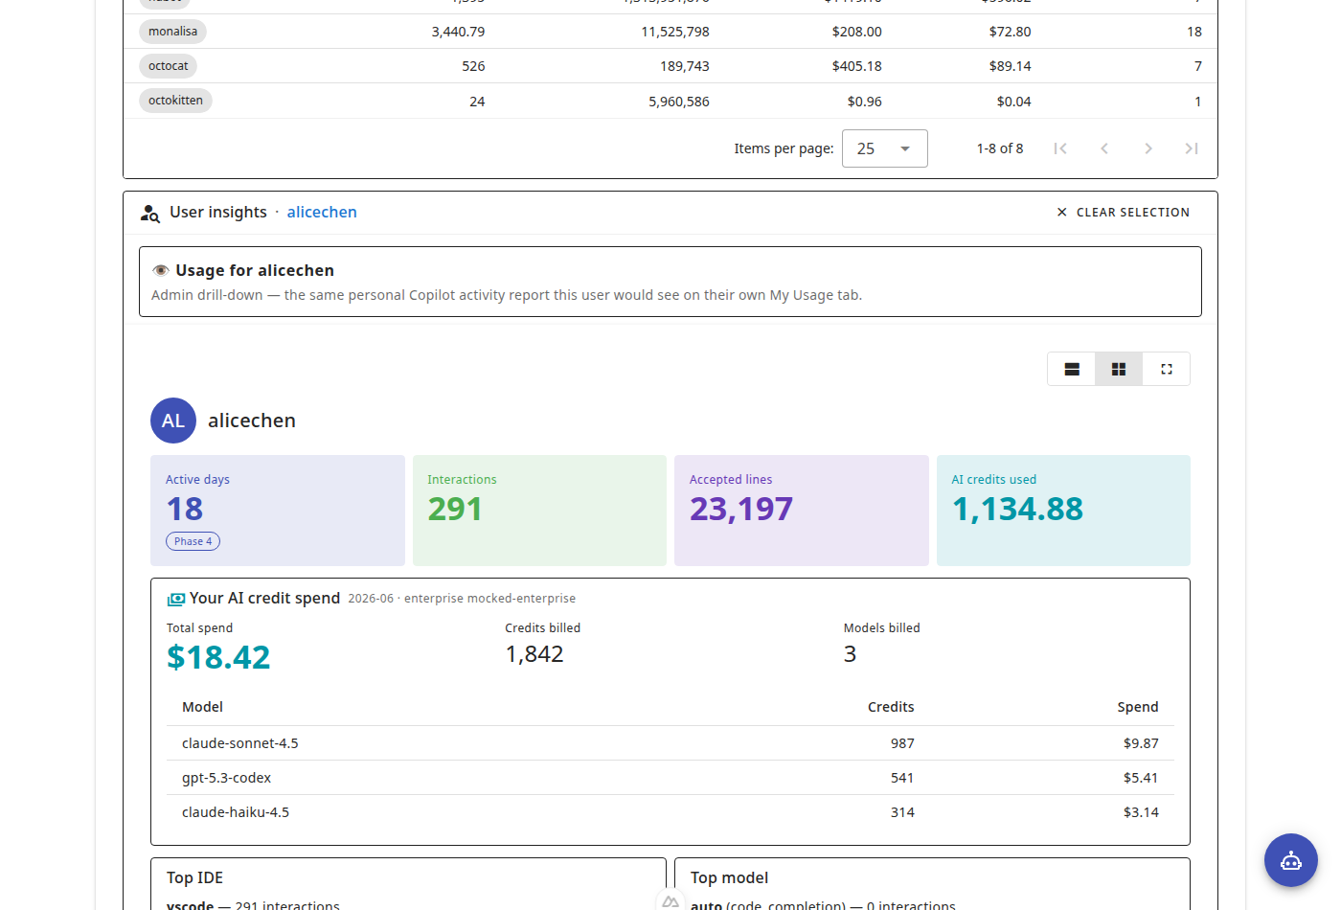Screen dimensions: 1341x910
Task: Click the Interactions 291 card
Action: coord(539,511)
